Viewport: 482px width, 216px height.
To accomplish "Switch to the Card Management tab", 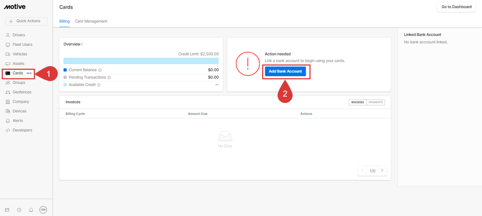I will [91, 21].
